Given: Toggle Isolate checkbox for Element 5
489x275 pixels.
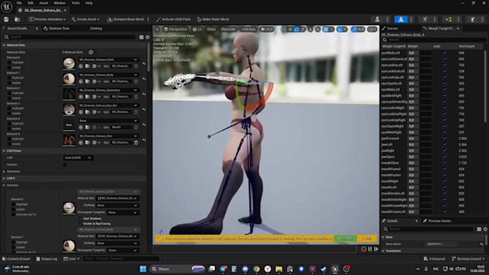Looking at the screenshot, I should click(9, 144).
